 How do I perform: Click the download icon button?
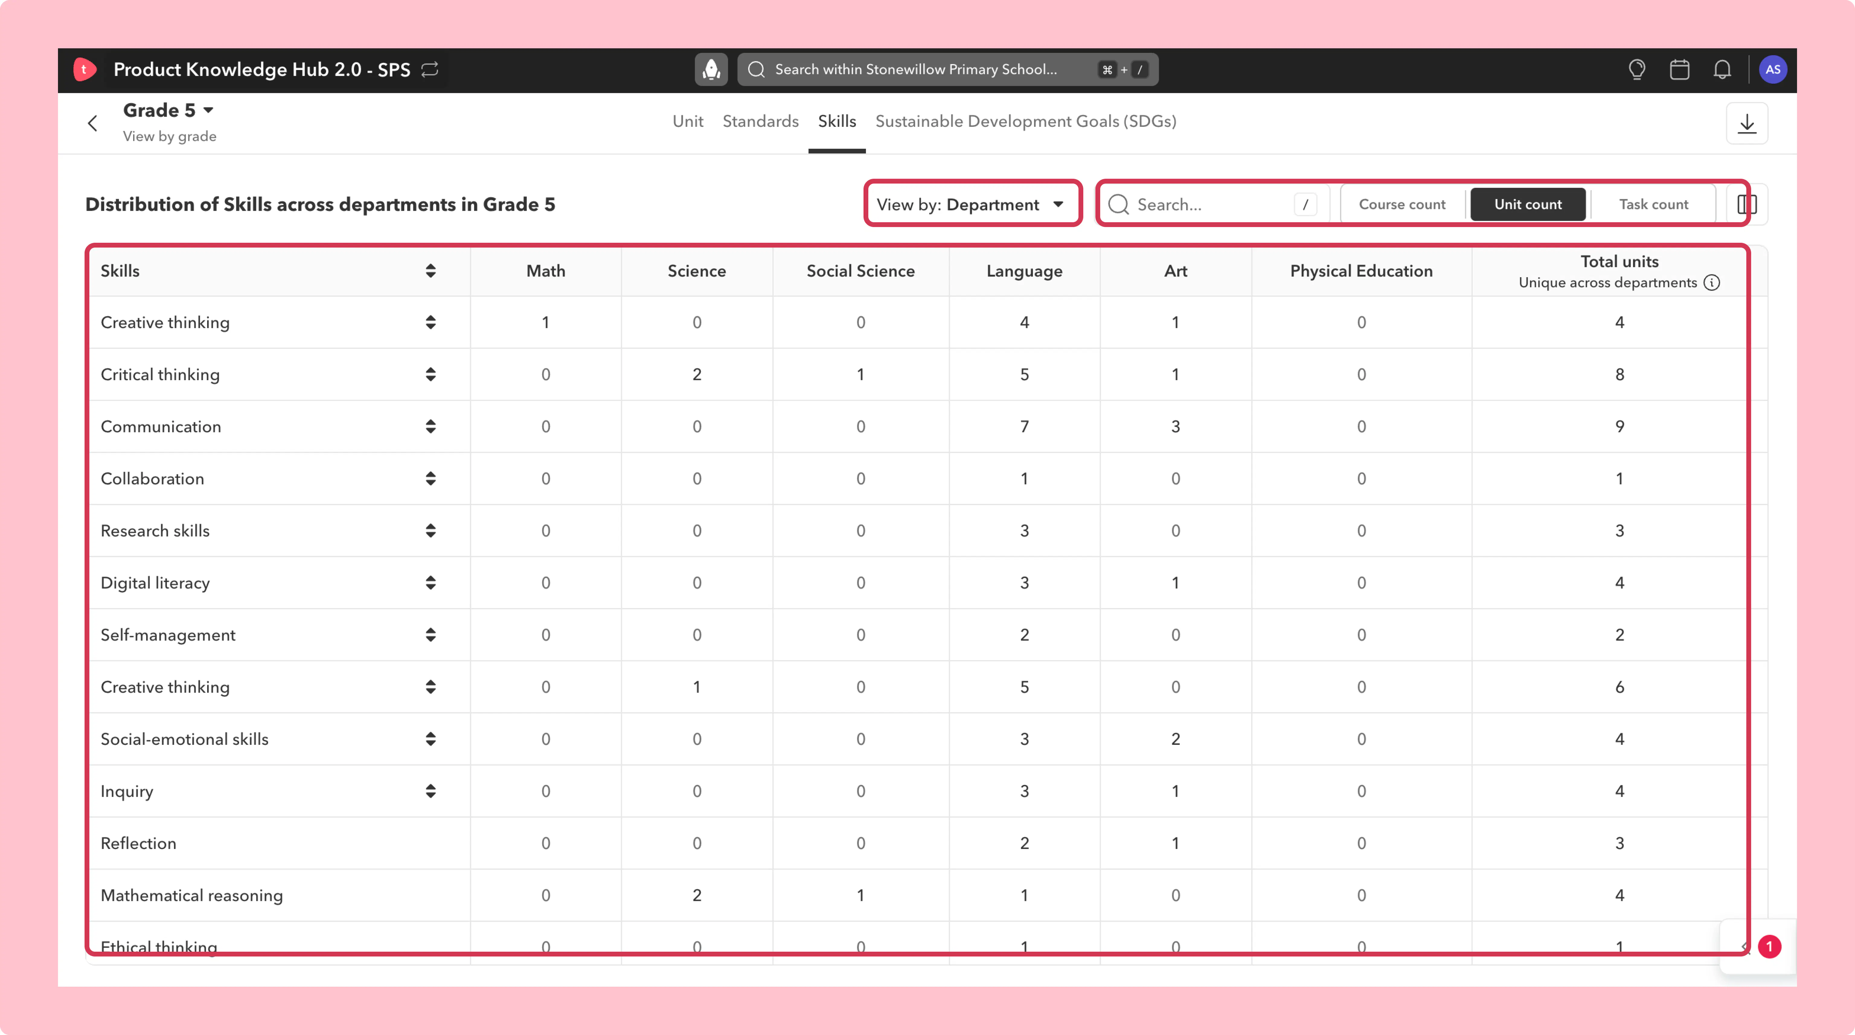pos(1746,123)
